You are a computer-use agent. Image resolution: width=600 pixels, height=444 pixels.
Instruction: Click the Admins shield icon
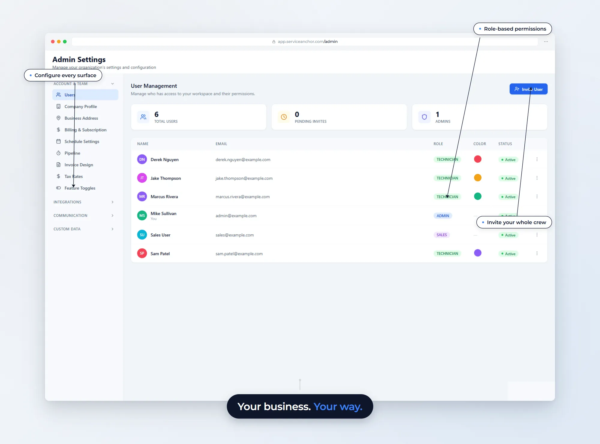(x=424, y=117)
